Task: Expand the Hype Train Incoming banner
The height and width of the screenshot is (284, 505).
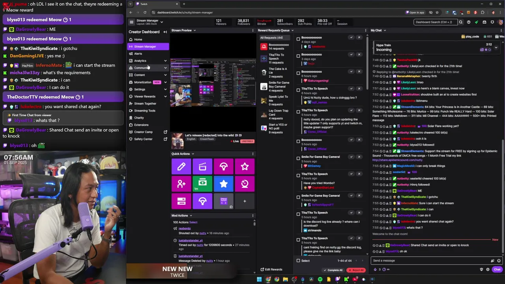Action: click(496, 47)
